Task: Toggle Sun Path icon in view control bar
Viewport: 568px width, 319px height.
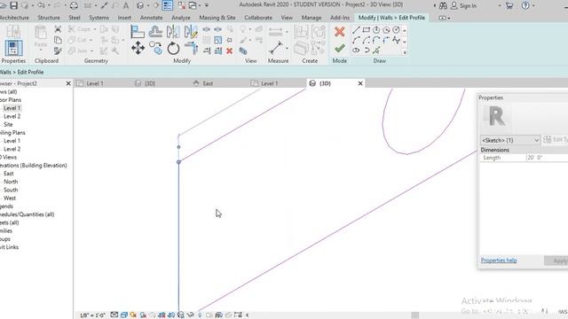Action: pos(134,315)
